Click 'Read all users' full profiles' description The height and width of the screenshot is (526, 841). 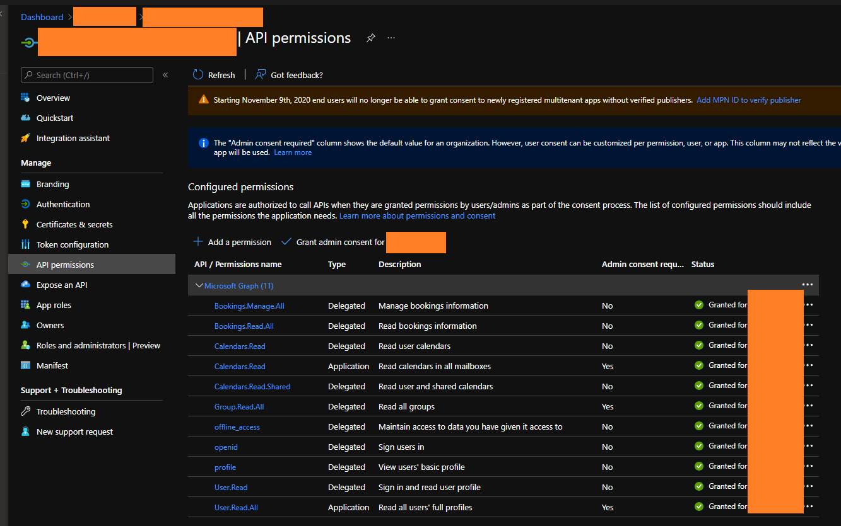425,507
